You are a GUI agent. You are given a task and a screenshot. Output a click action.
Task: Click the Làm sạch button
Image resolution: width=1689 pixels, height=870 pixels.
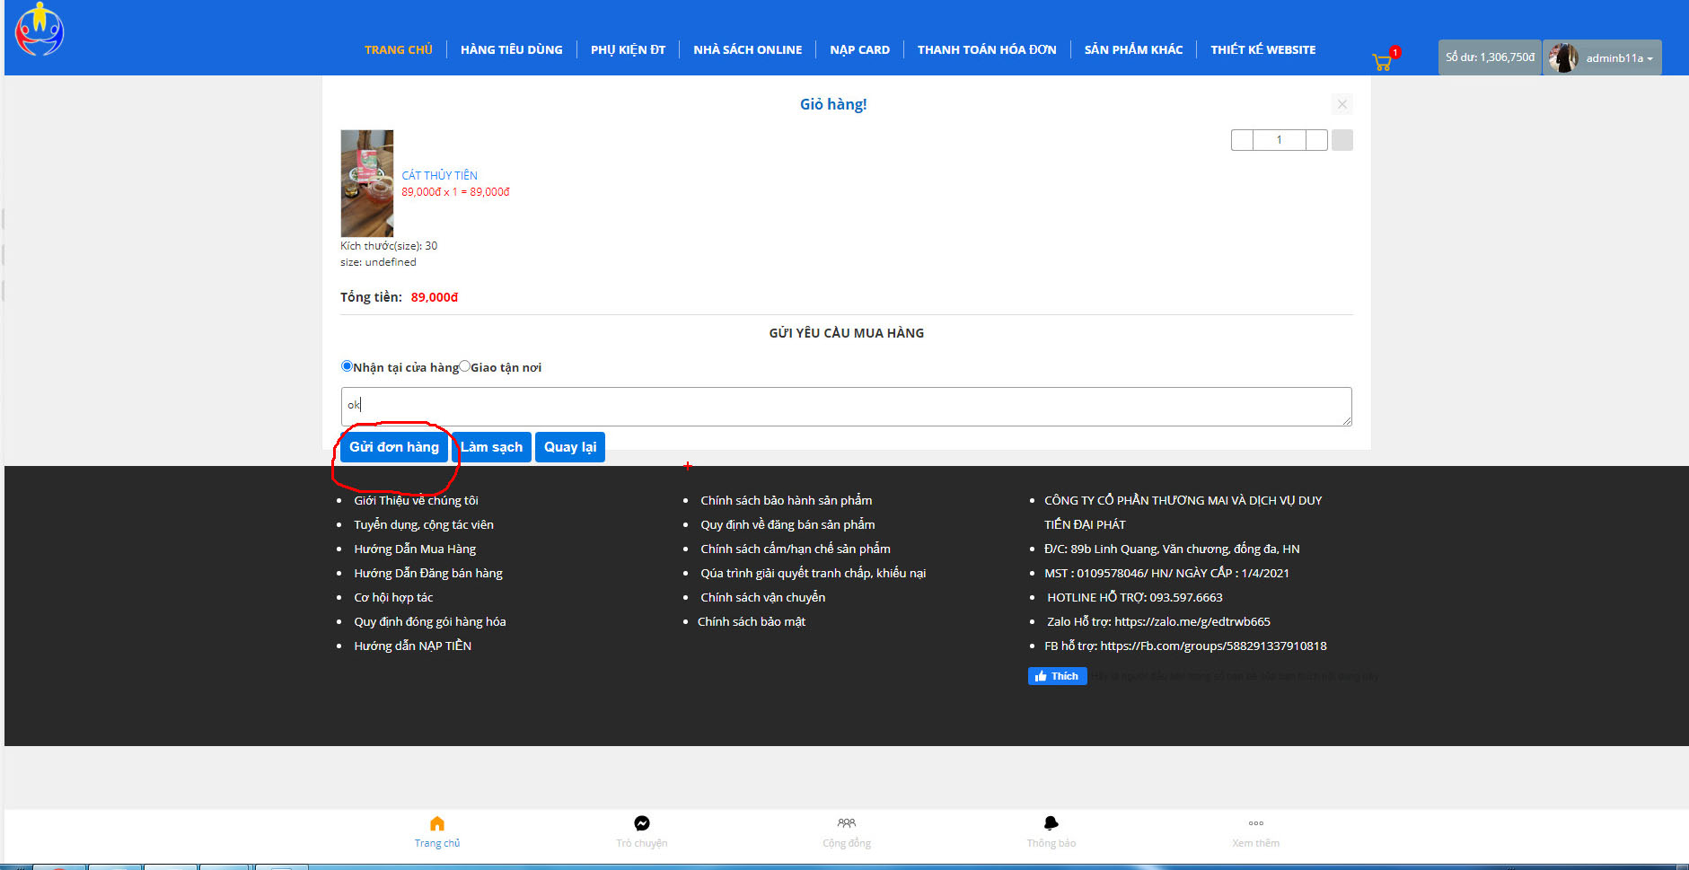491,447
